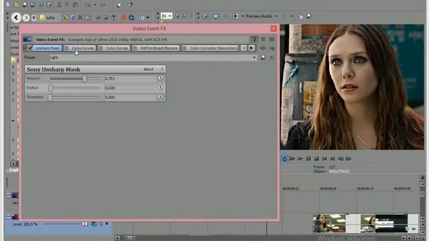
Task: Close the Video Event FX window
Action: click(273, 29)
